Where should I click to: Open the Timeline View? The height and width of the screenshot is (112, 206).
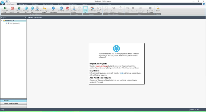[99, 10]
